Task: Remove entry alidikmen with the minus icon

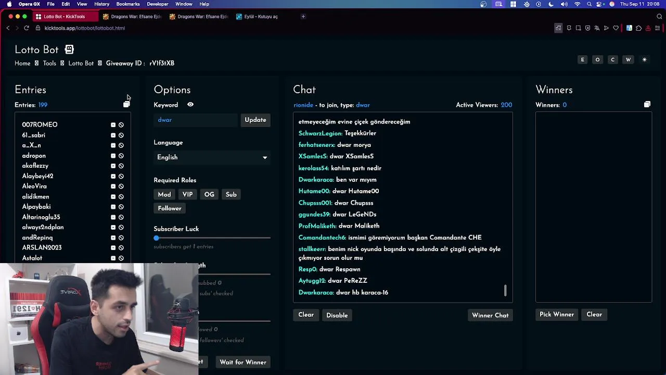Action: click(x=113, y=197)
